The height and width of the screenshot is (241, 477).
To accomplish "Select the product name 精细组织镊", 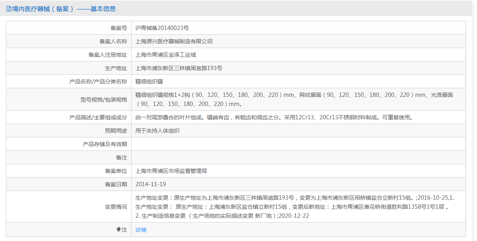I will [x=149, y=82].
